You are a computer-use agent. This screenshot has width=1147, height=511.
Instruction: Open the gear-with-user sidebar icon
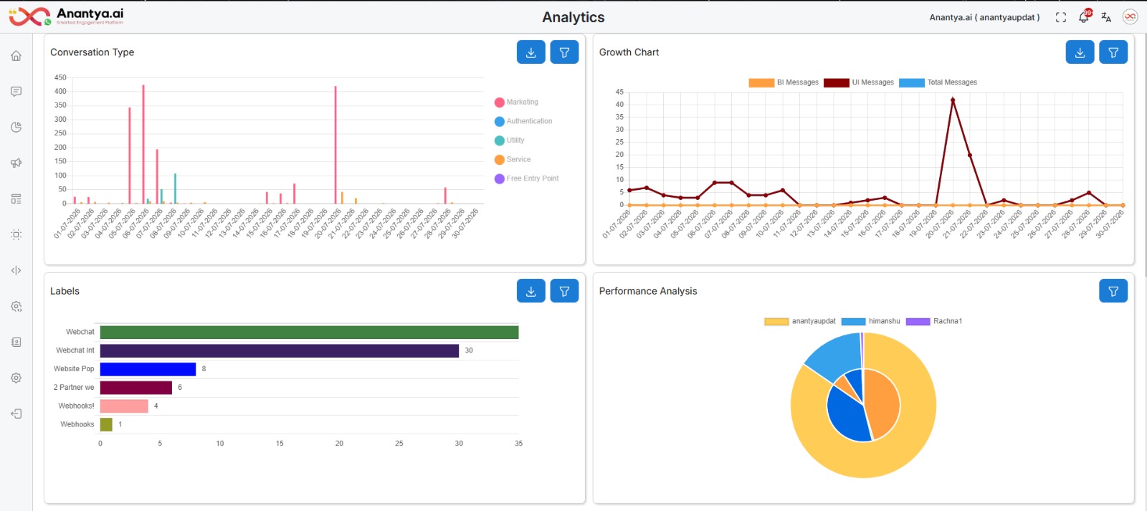(16, 307)
